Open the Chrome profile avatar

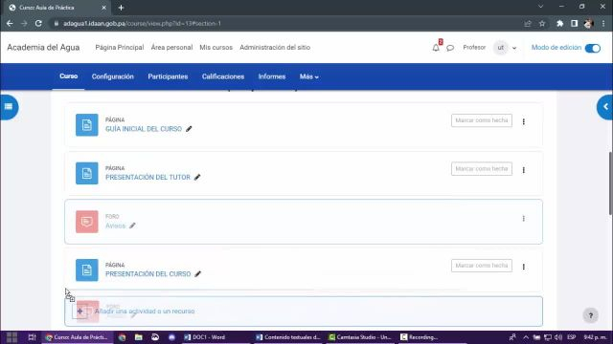coord(588,23)
